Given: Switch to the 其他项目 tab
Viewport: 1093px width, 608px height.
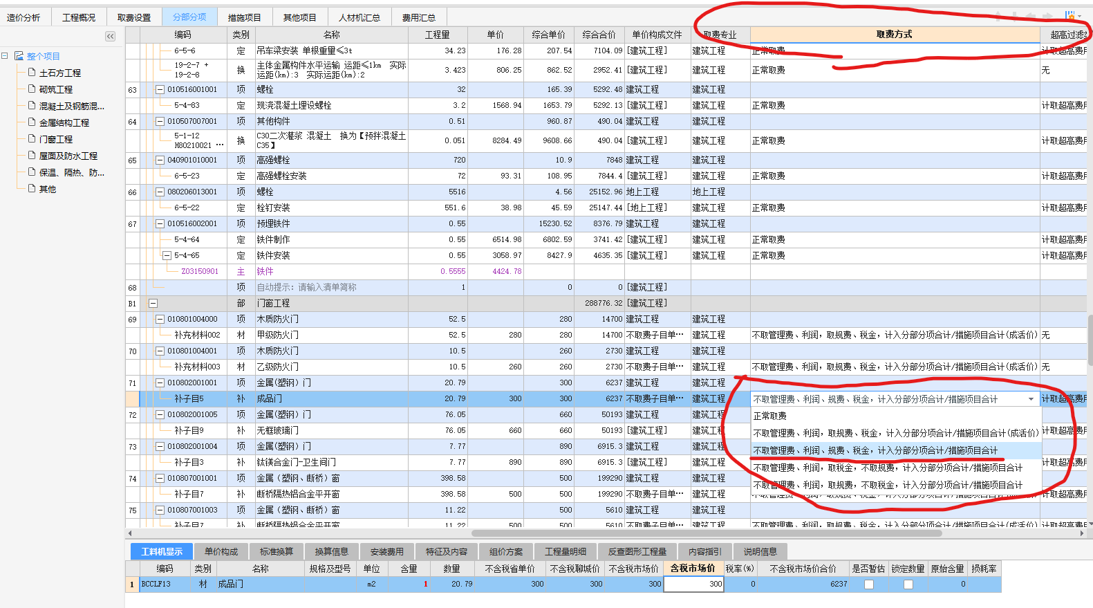Looking at the screenshot, I should 300,17.
